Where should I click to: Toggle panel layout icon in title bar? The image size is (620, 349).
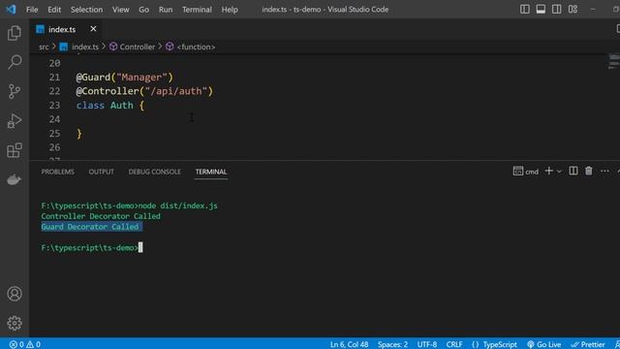[541, 9]
